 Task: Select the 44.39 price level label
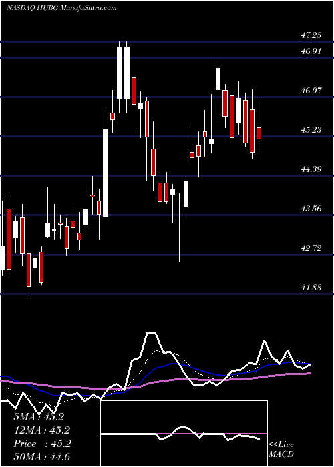click(311, 169)
